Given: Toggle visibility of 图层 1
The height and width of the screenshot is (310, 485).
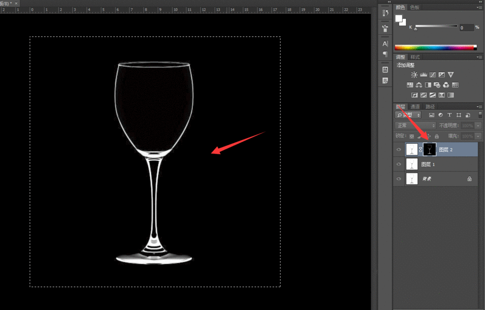Looking at the screenshot, I should coord(399,165).
